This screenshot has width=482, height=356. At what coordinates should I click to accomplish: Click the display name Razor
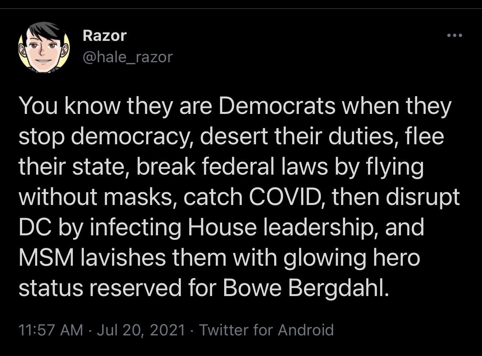(104, 36)
